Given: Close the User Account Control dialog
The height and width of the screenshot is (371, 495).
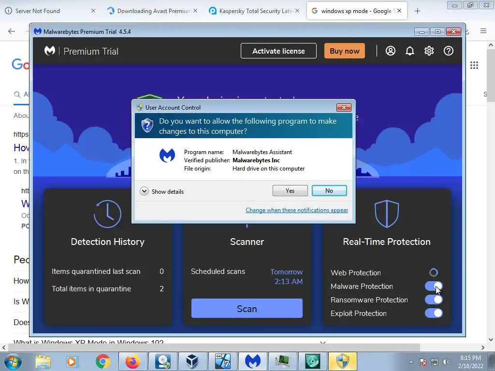Looking at the screenshot, I should pyautogui.click(x=344, y=108).
